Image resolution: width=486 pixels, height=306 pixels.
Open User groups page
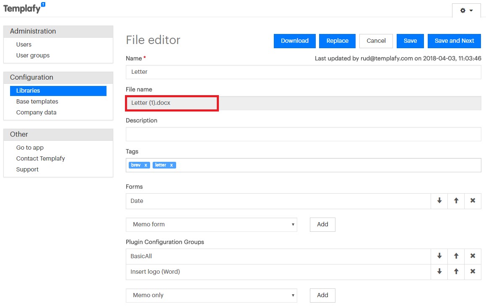pyautogui.click(x=33, y=55)
